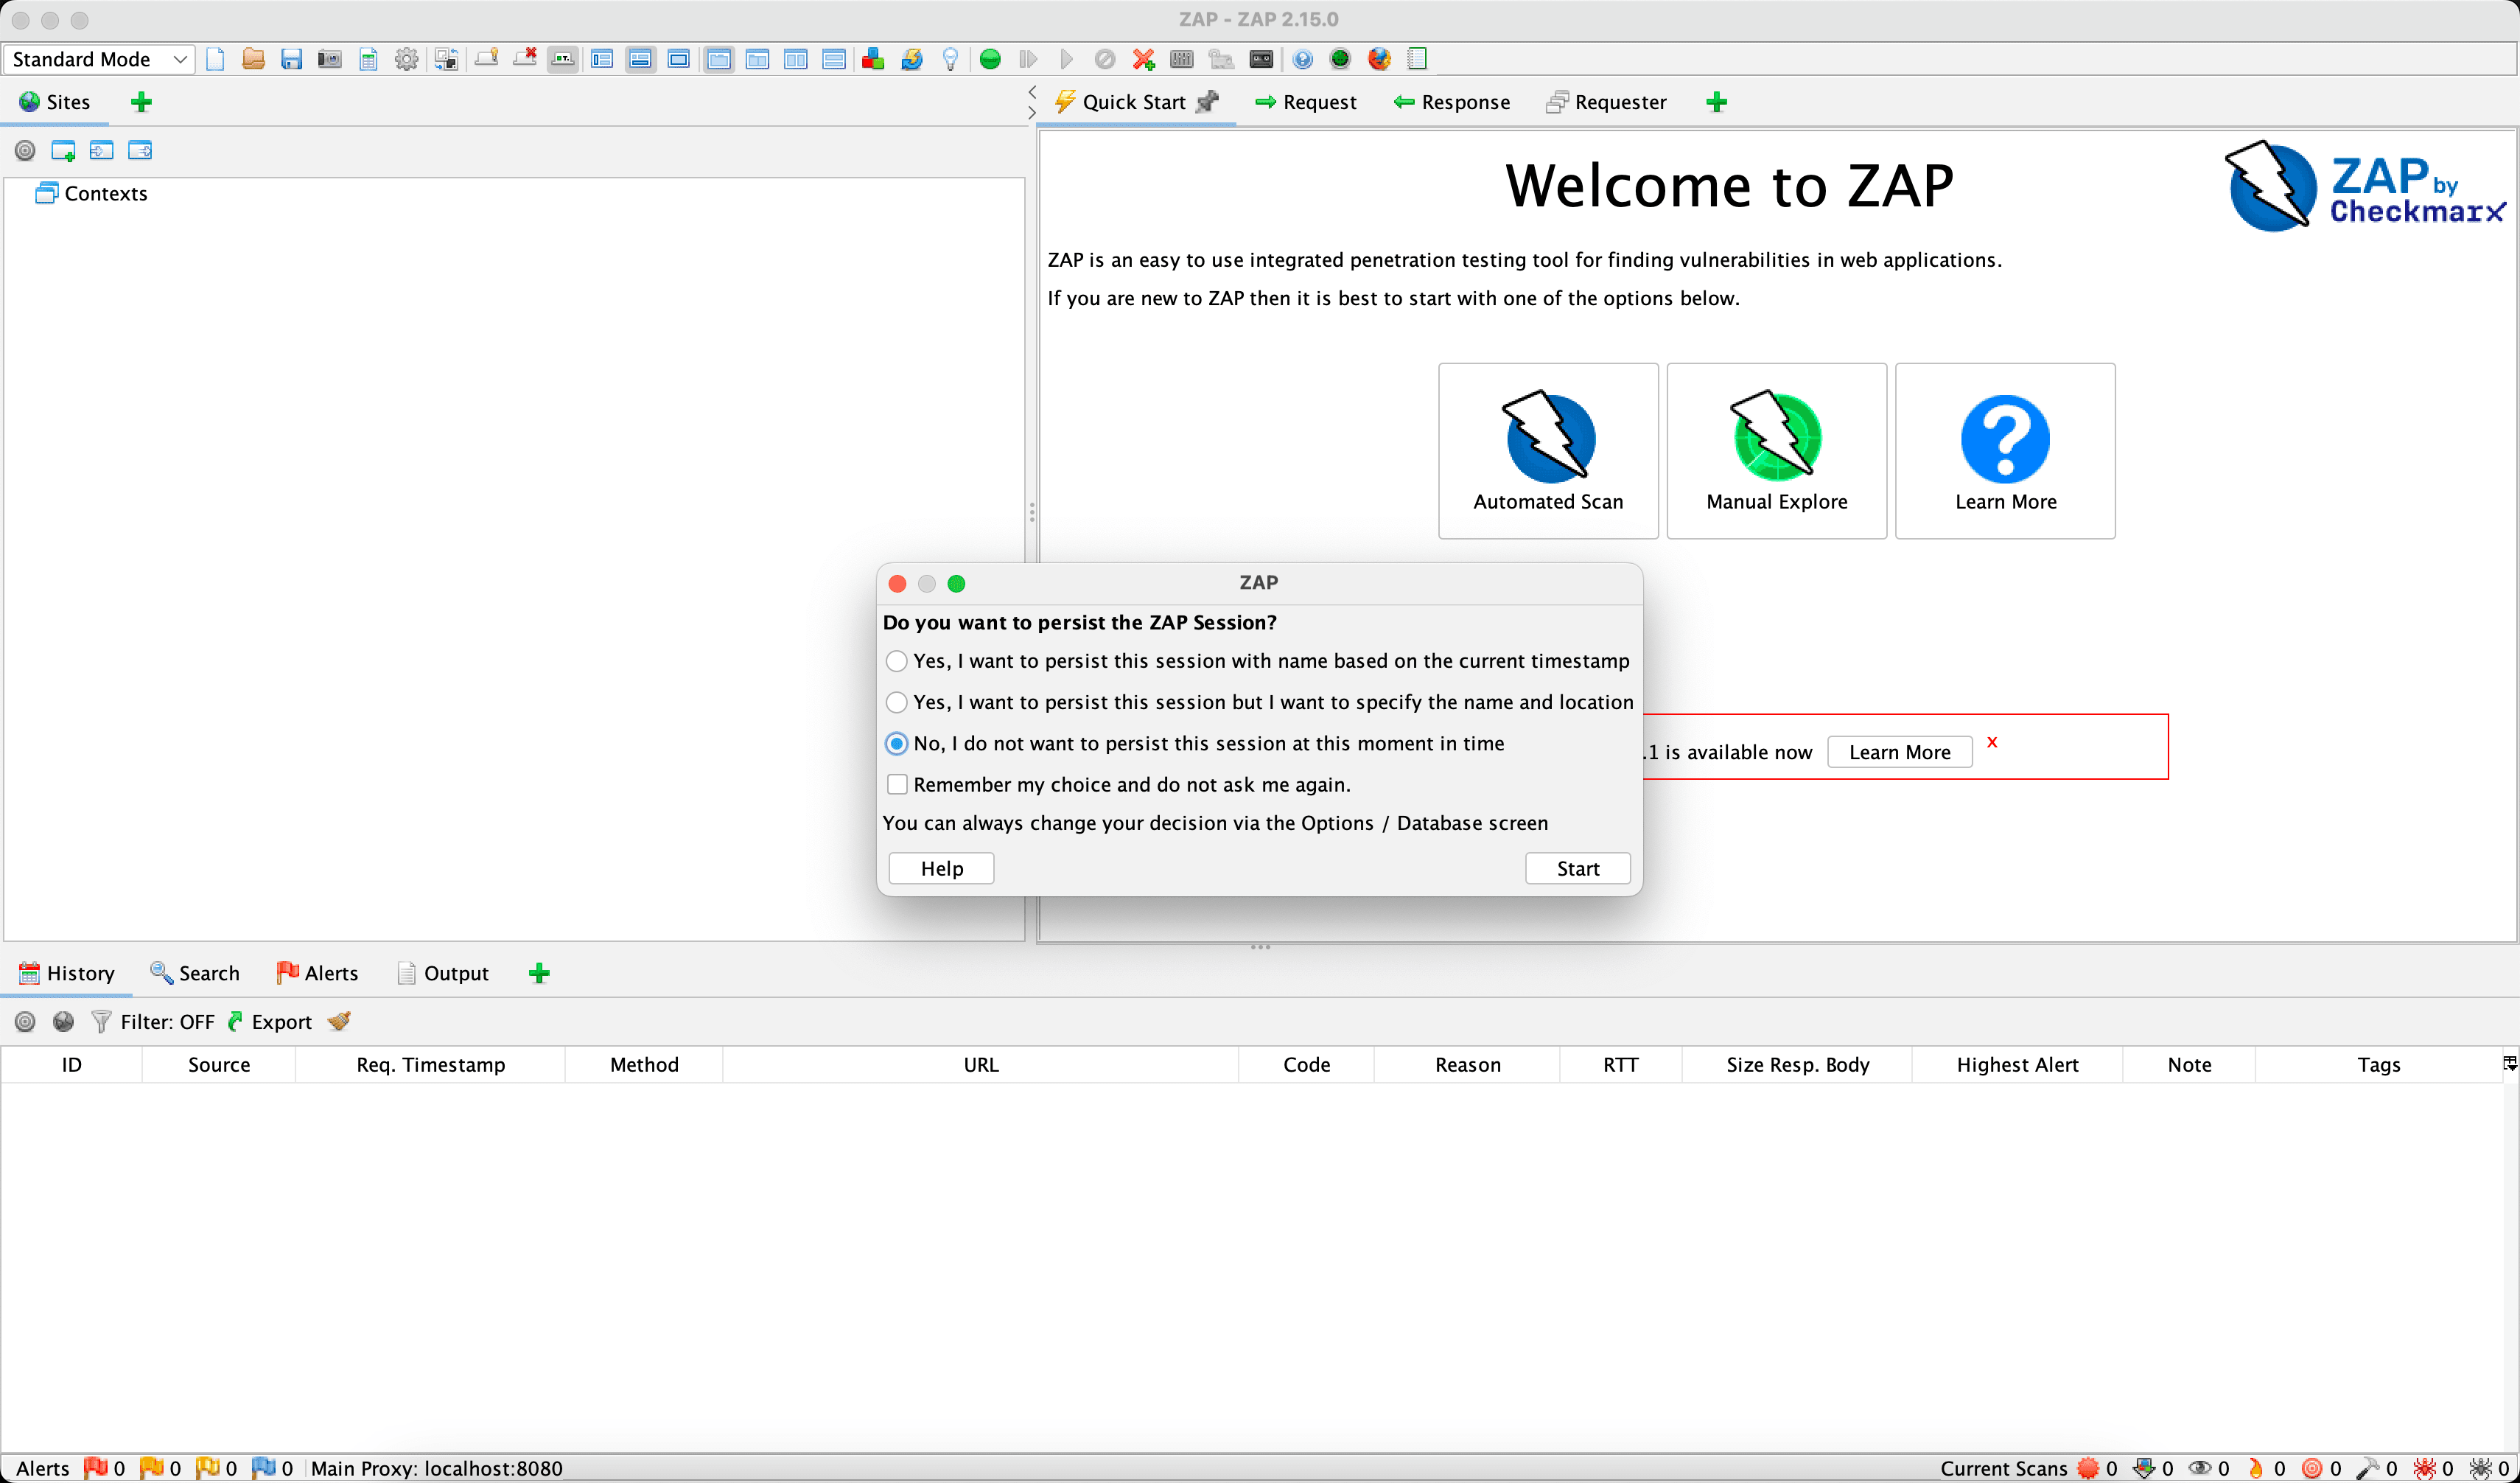Click the Manage Add-ons colored blocks icon
This screenshot has height=1483, width=2520.
tap(873, 59)
